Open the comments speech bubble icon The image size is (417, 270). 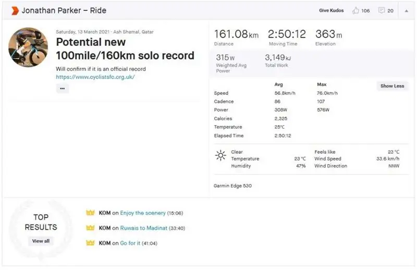382,10
